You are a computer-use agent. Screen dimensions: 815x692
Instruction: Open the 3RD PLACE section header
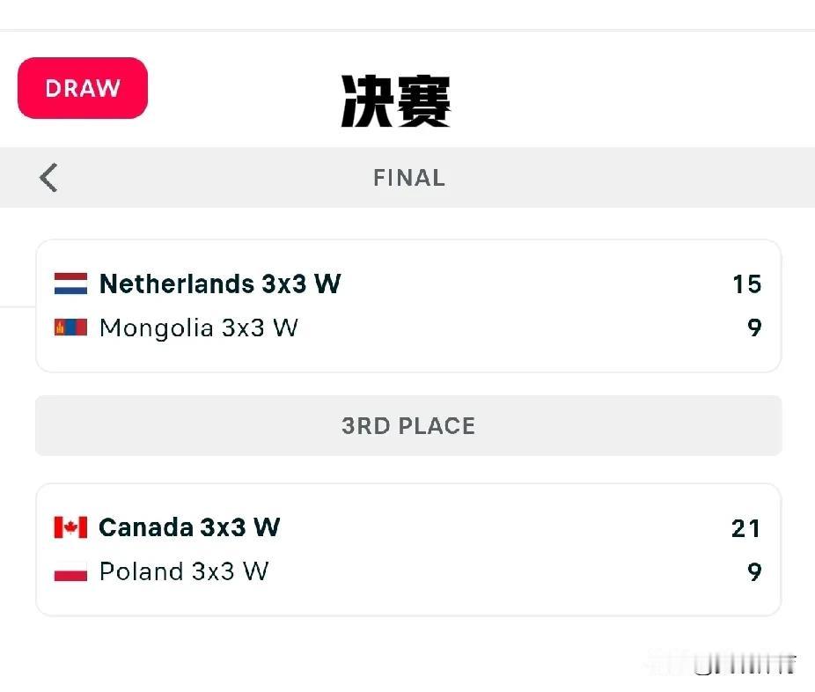click(408, 426)
